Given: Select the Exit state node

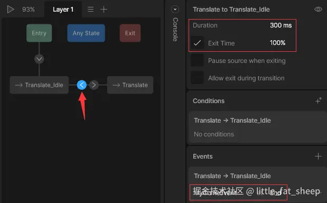Looking at the screenshot, I should 130,33.
